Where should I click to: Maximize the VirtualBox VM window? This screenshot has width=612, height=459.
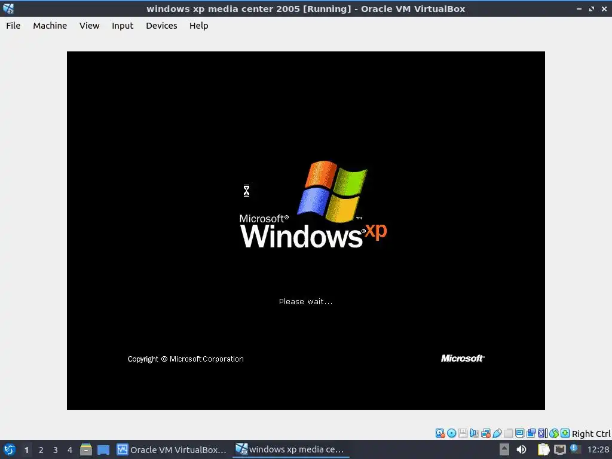[x=592, y=8]
